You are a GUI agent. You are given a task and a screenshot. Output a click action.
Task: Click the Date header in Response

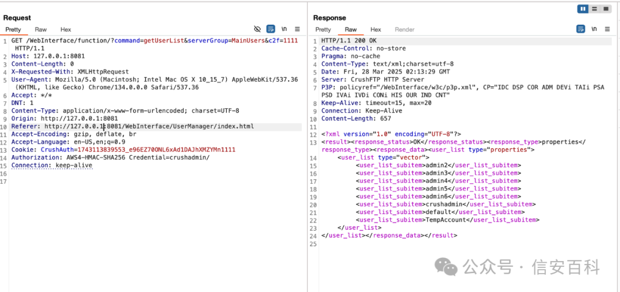click(385, 72)
